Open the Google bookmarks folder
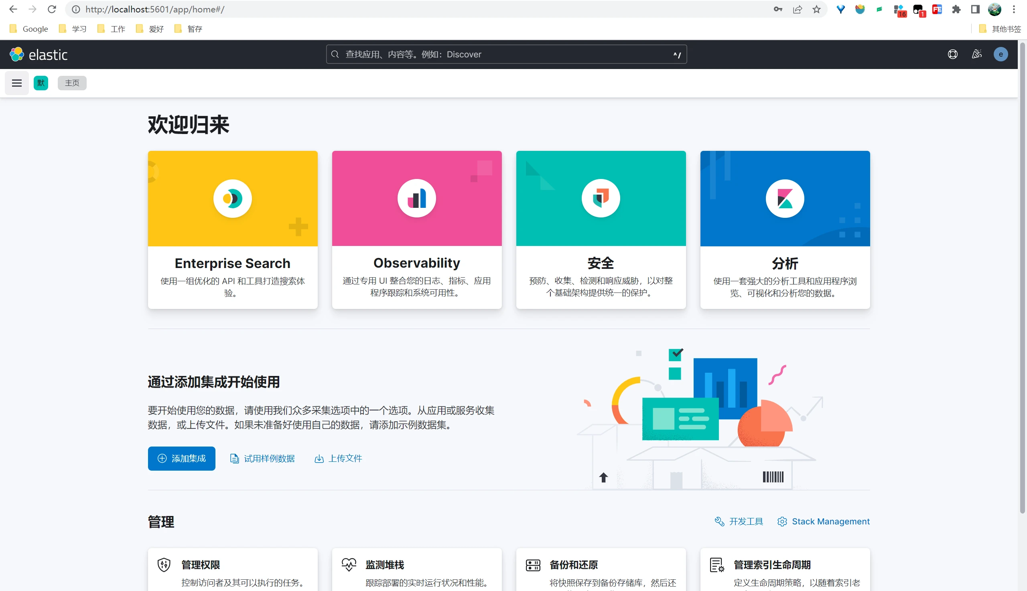 (29, 29)
